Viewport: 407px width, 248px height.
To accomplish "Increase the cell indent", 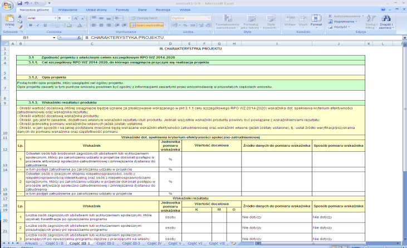I will pyautogui.click(x=124, y=25).
